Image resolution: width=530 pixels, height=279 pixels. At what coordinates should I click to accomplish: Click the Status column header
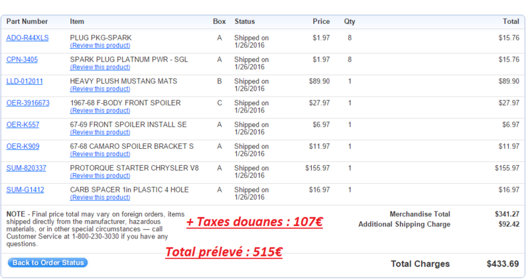pos(245,21)
